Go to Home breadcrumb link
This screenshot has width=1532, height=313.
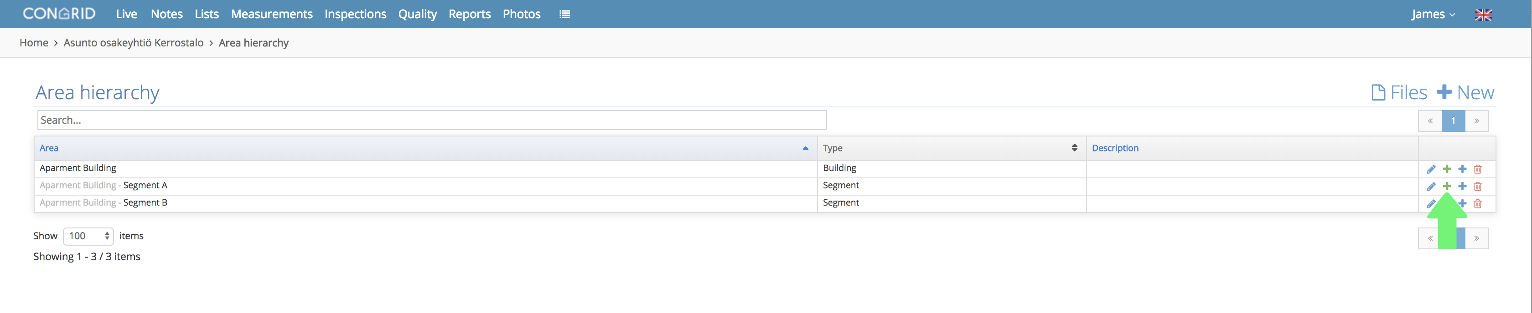[34, 43]
